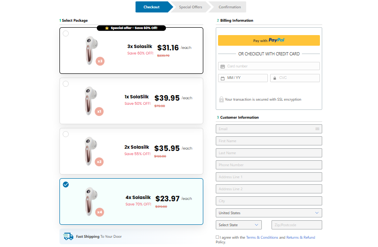Open the Returns & Refund Policy link

pyautogui.click(x=300, y=237)
